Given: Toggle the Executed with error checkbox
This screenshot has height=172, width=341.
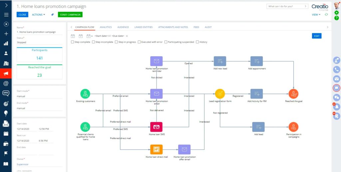Looking at the screenshot, I should pos(139,42).
